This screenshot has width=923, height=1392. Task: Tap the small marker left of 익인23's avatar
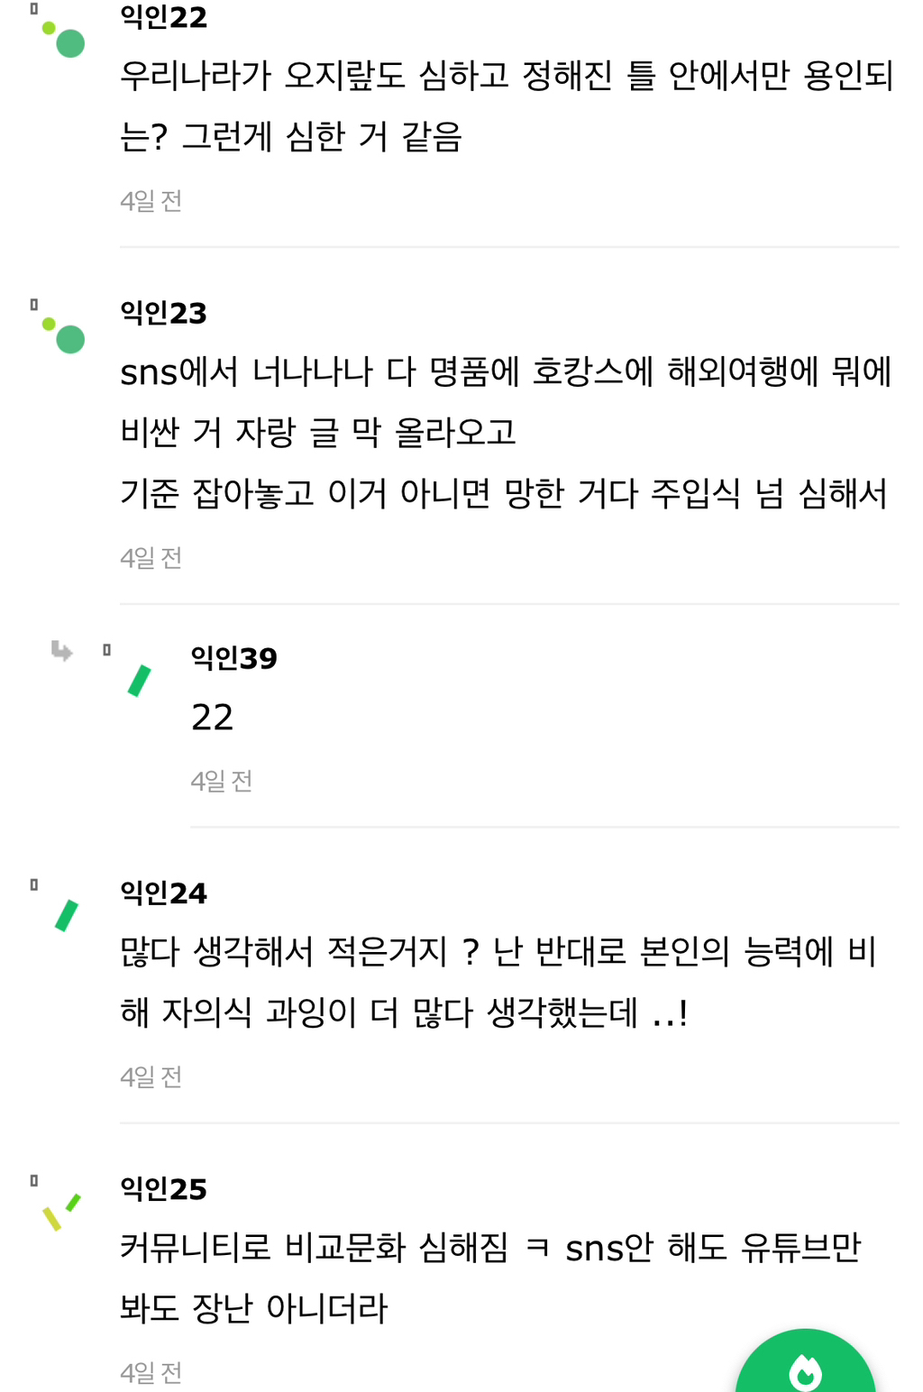[34, 305]
